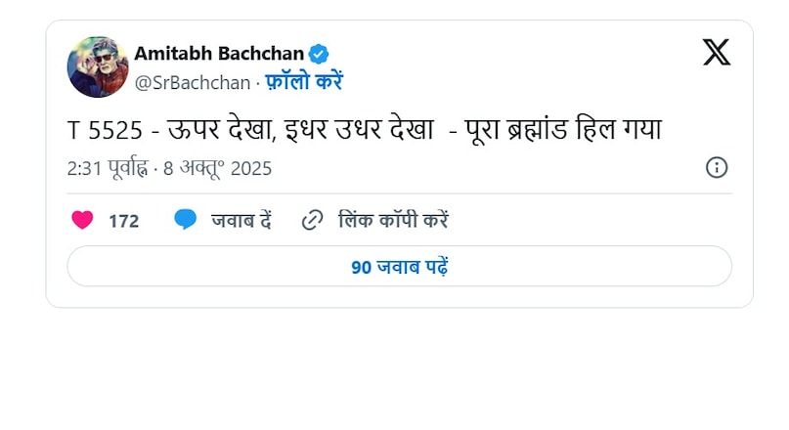Open the 90 जवाब पढ़ें button
Viewport: 789px width, 430px height.
click(399, 267)
